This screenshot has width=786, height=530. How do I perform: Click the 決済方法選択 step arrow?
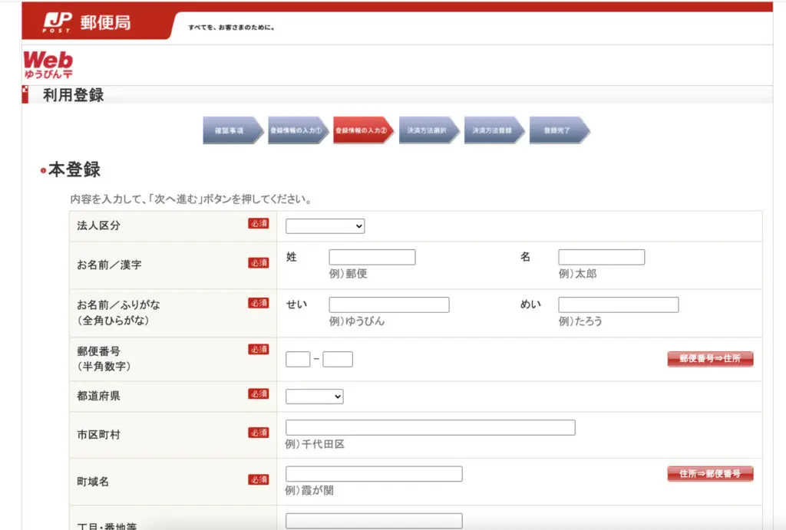(428, 130)
